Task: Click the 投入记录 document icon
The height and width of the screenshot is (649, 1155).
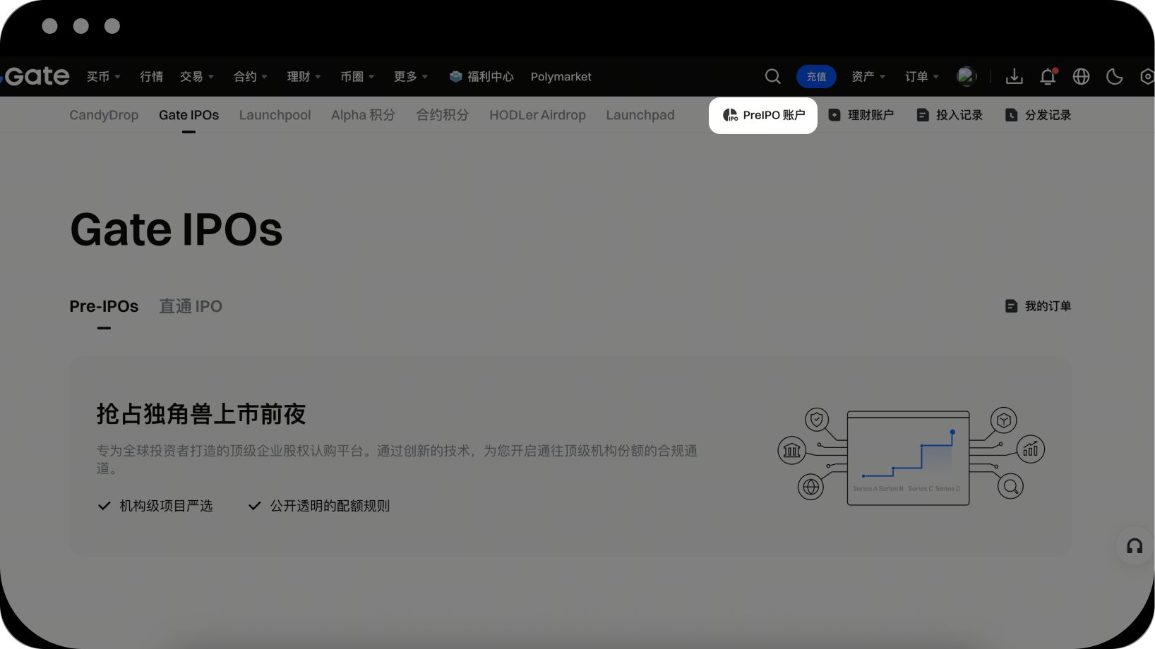Action: tap(923, 115)
